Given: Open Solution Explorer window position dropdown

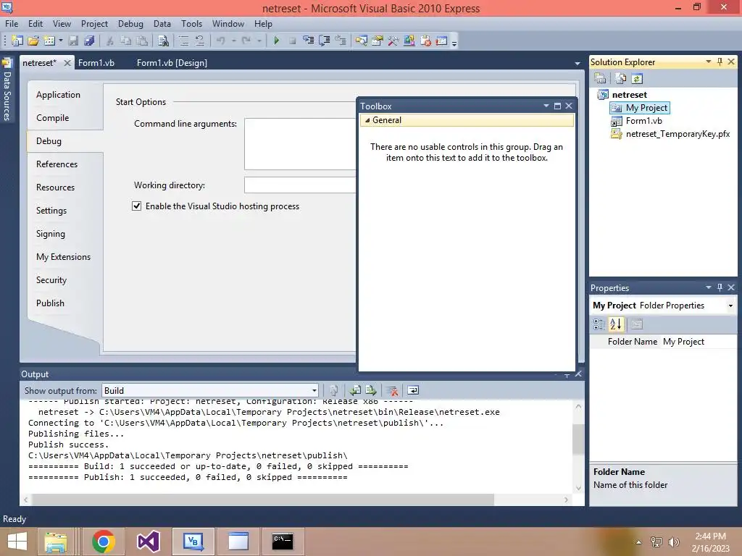Looking at the screenshot, I should point(709,62).
